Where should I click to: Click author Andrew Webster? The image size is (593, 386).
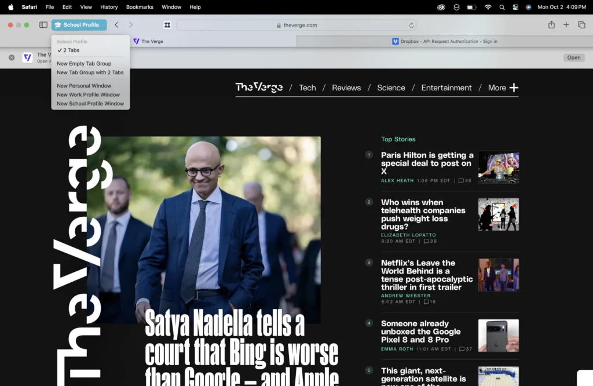[x=406, y=296]
